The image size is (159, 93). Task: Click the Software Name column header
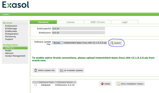(x=65, y=82)
